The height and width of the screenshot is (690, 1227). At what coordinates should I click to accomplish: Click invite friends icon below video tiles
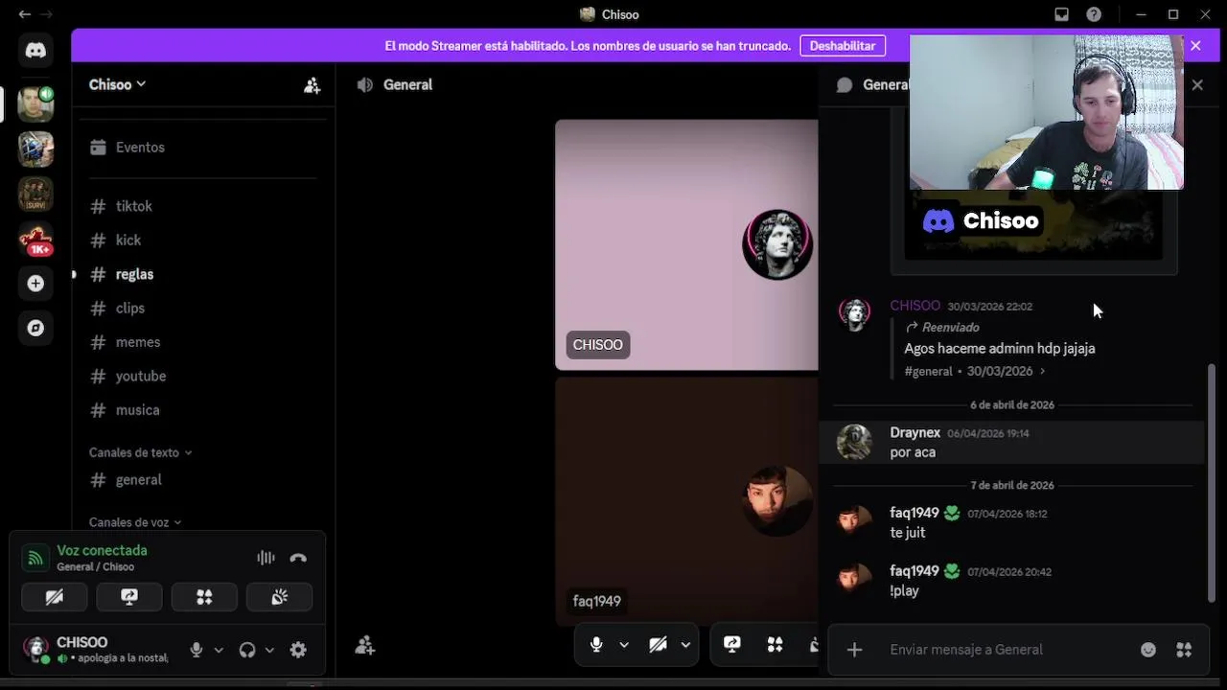[364, 646]
